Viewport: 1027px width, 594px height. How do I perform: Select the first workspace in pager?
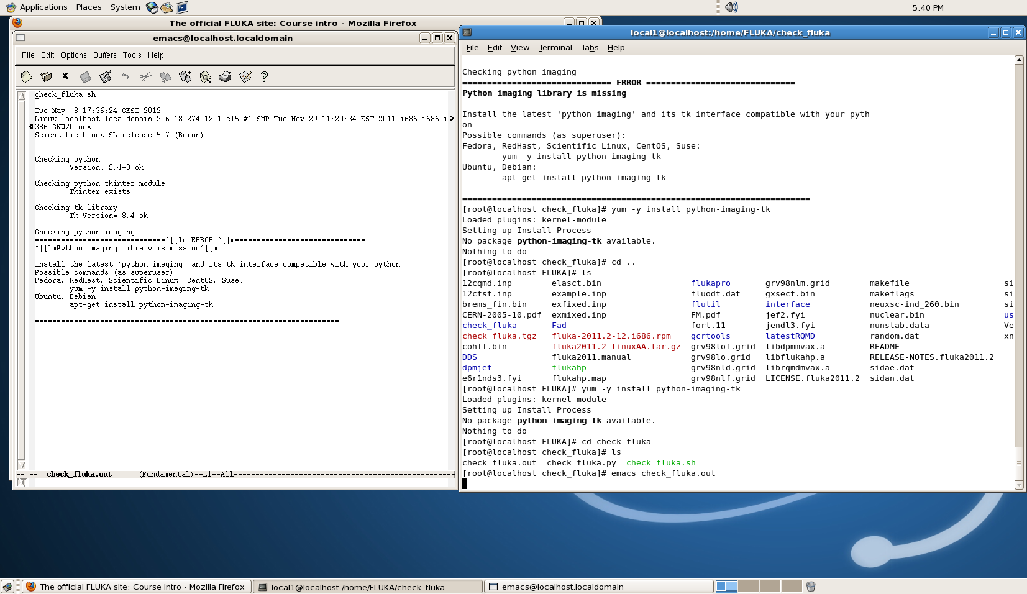tap(726, 586)
